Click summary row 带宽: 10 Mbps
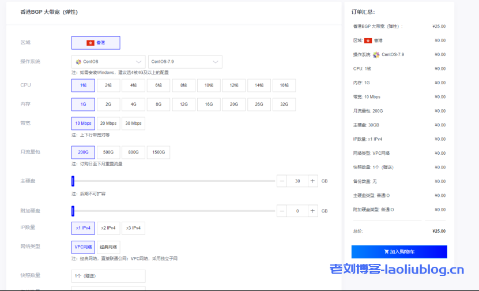 pos(399,97)
